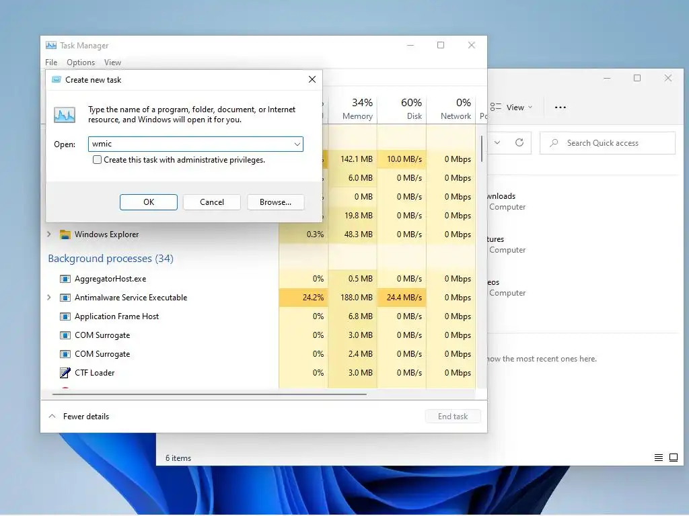Click the 10.0 MB/s disk value
The width and height of the screenshot is (689, 516).
coord(404,159)
